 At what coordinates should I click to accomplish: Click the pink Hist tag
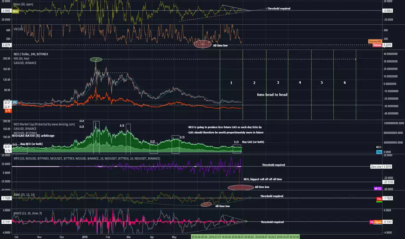pos(372,222)
